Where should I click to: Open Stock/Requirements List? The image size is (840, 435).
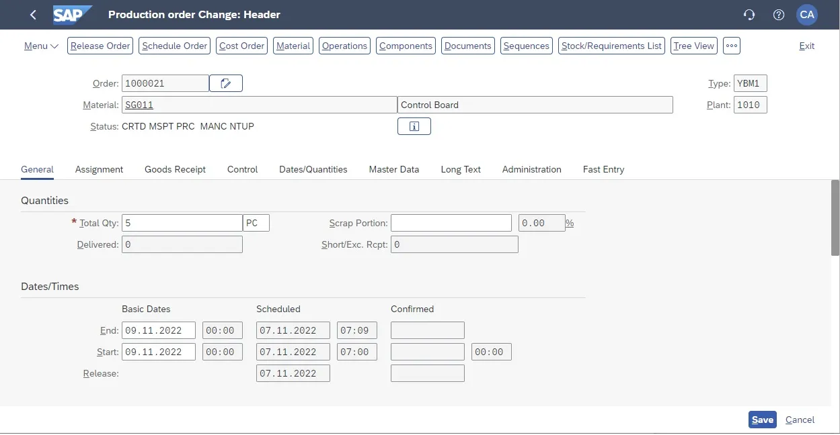(x=611, y=46)
